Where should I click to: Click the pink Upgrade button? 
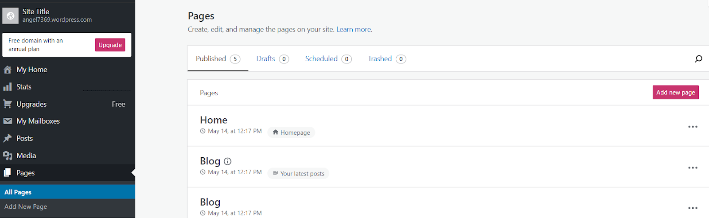(110, 45)
